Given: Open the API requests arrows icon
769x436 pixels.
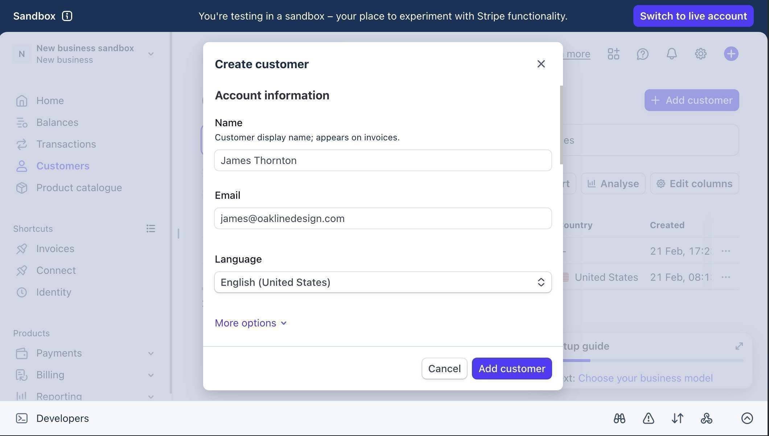Looking at the screenshot, I should [x=678, y=418].
